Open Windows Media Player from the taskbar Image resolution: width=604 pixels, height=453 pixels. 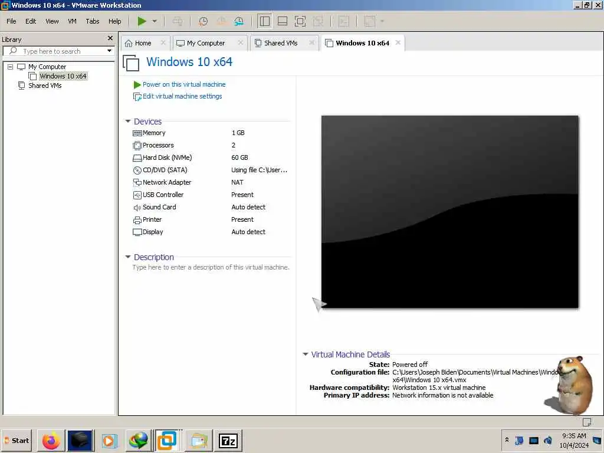point(109,441)
